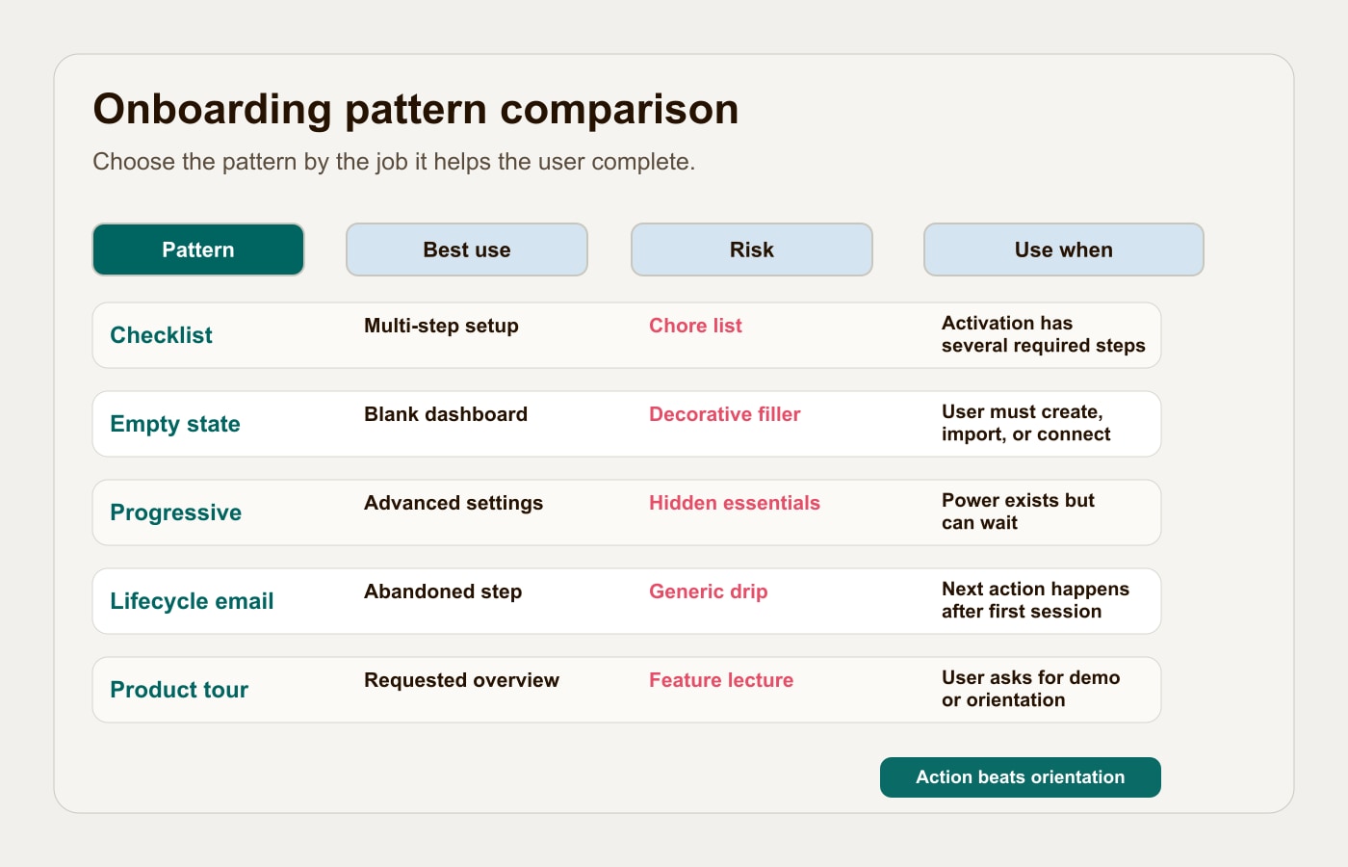Select the Empty state pattern name
The height and width of the screenshot is (867, 1348).
(175, 424)
